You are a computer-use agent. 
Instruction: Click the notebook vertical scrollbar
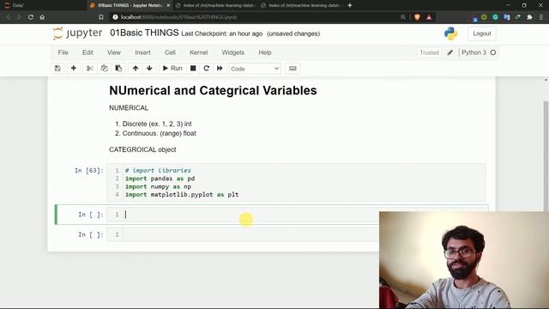coord(546,156)
